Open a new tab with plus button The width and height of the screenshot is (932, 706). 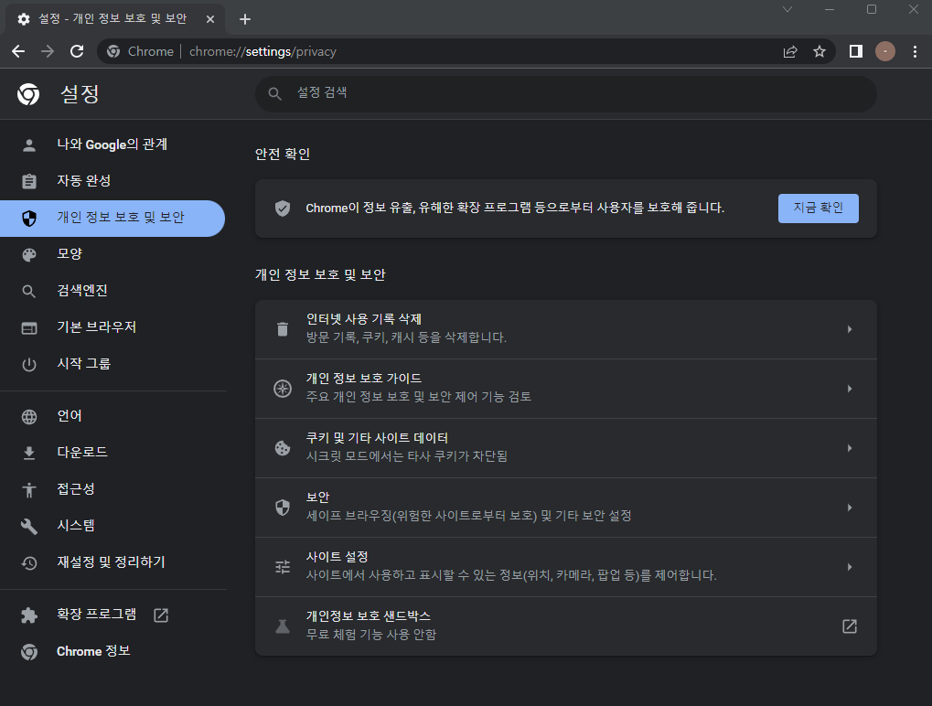245,19
